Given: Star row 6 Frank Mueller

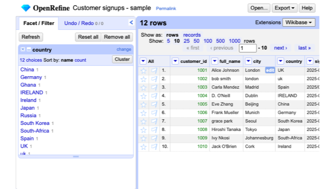Looking at the screenshot, I should (143, 113).
